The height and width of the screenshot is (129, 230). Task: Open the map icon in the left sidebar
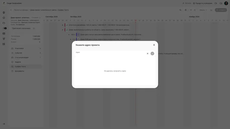coord(4,44)
